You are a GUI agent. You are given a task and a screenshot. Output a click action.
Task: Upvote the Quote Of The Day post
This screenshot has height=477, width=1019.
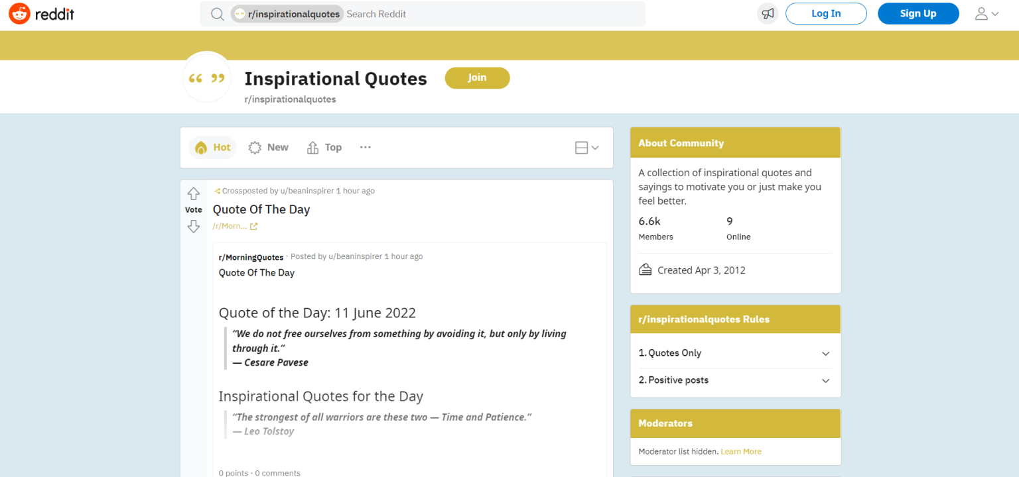coord(193,194)
